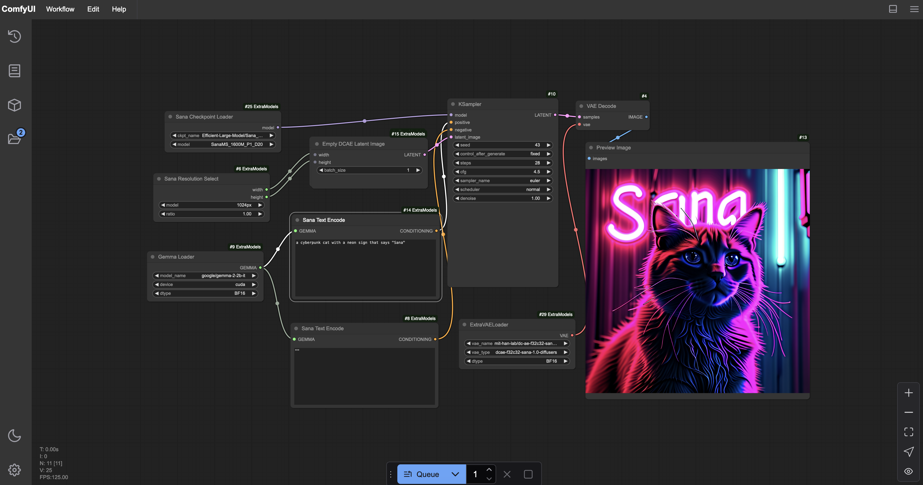Viewport: 923px width, 485px height.
Task: Open settings gear icon
Action: 14,470
